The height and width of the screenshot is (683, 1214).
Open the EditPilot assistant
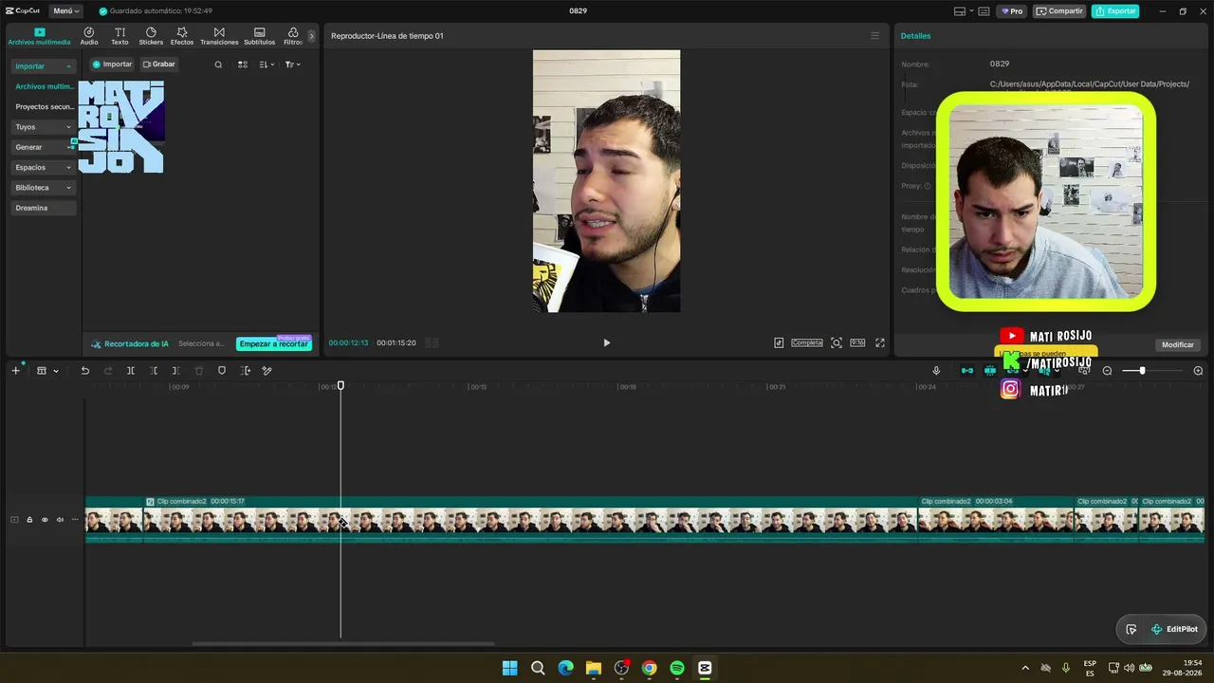click(x=1174, y=629)
